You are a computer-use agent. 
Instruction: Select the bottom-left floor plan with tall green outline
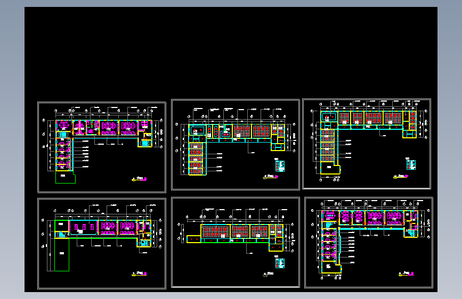102,244
